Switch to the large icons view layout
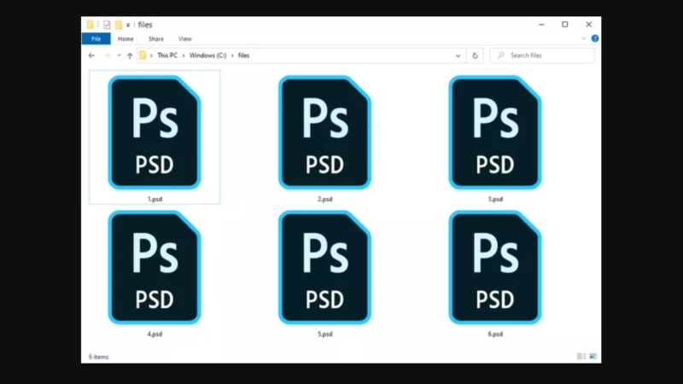 593,356
